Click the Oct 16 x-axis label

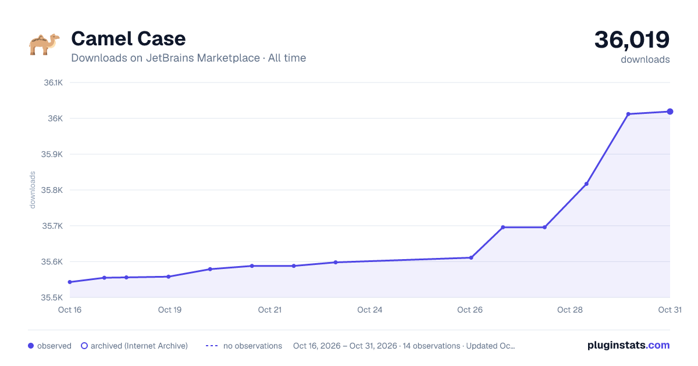click(70, 310)
